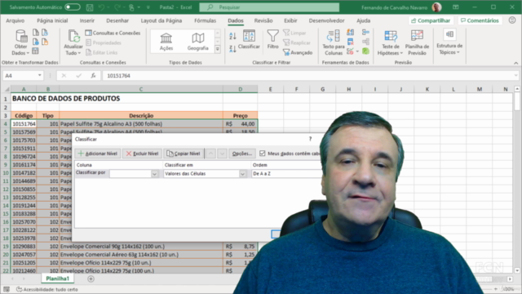Click the insert function fx icon
522x294 pixels.
coord(94,76)
